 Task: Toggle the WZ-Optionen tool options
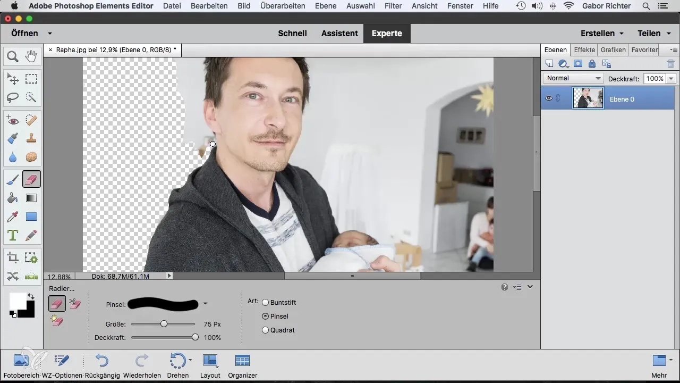62,365
